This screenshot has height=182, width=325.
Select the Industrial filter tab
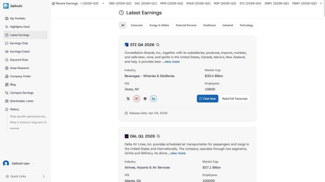(x=228, y=25)
